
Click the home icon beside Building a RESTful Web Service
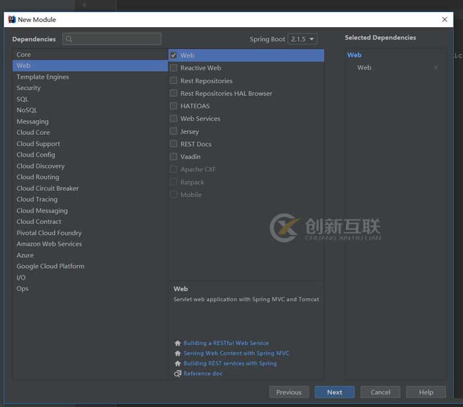[x=177, y=344]
